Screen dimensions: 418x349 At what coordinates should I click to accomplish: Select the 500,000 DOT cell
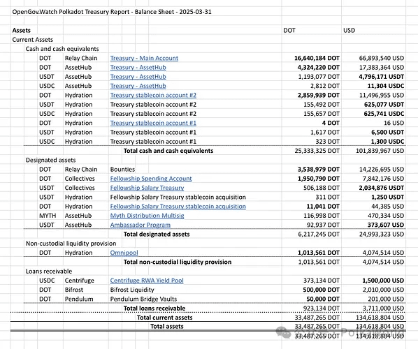322,290
